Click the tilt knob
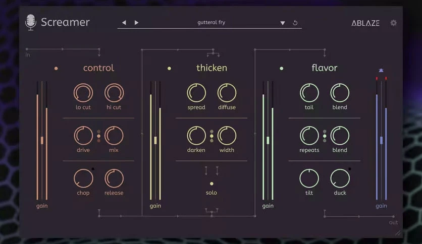This screenshot has width=422, height=244. (309, 178)
